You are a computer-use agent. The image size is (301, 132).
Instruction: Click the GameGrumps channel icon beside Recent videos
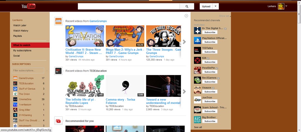[x=58, y=21]
